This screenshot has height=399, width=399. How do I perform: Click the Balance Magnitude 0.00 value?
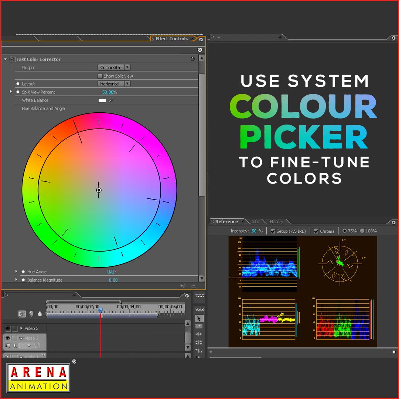click(113, 280)
